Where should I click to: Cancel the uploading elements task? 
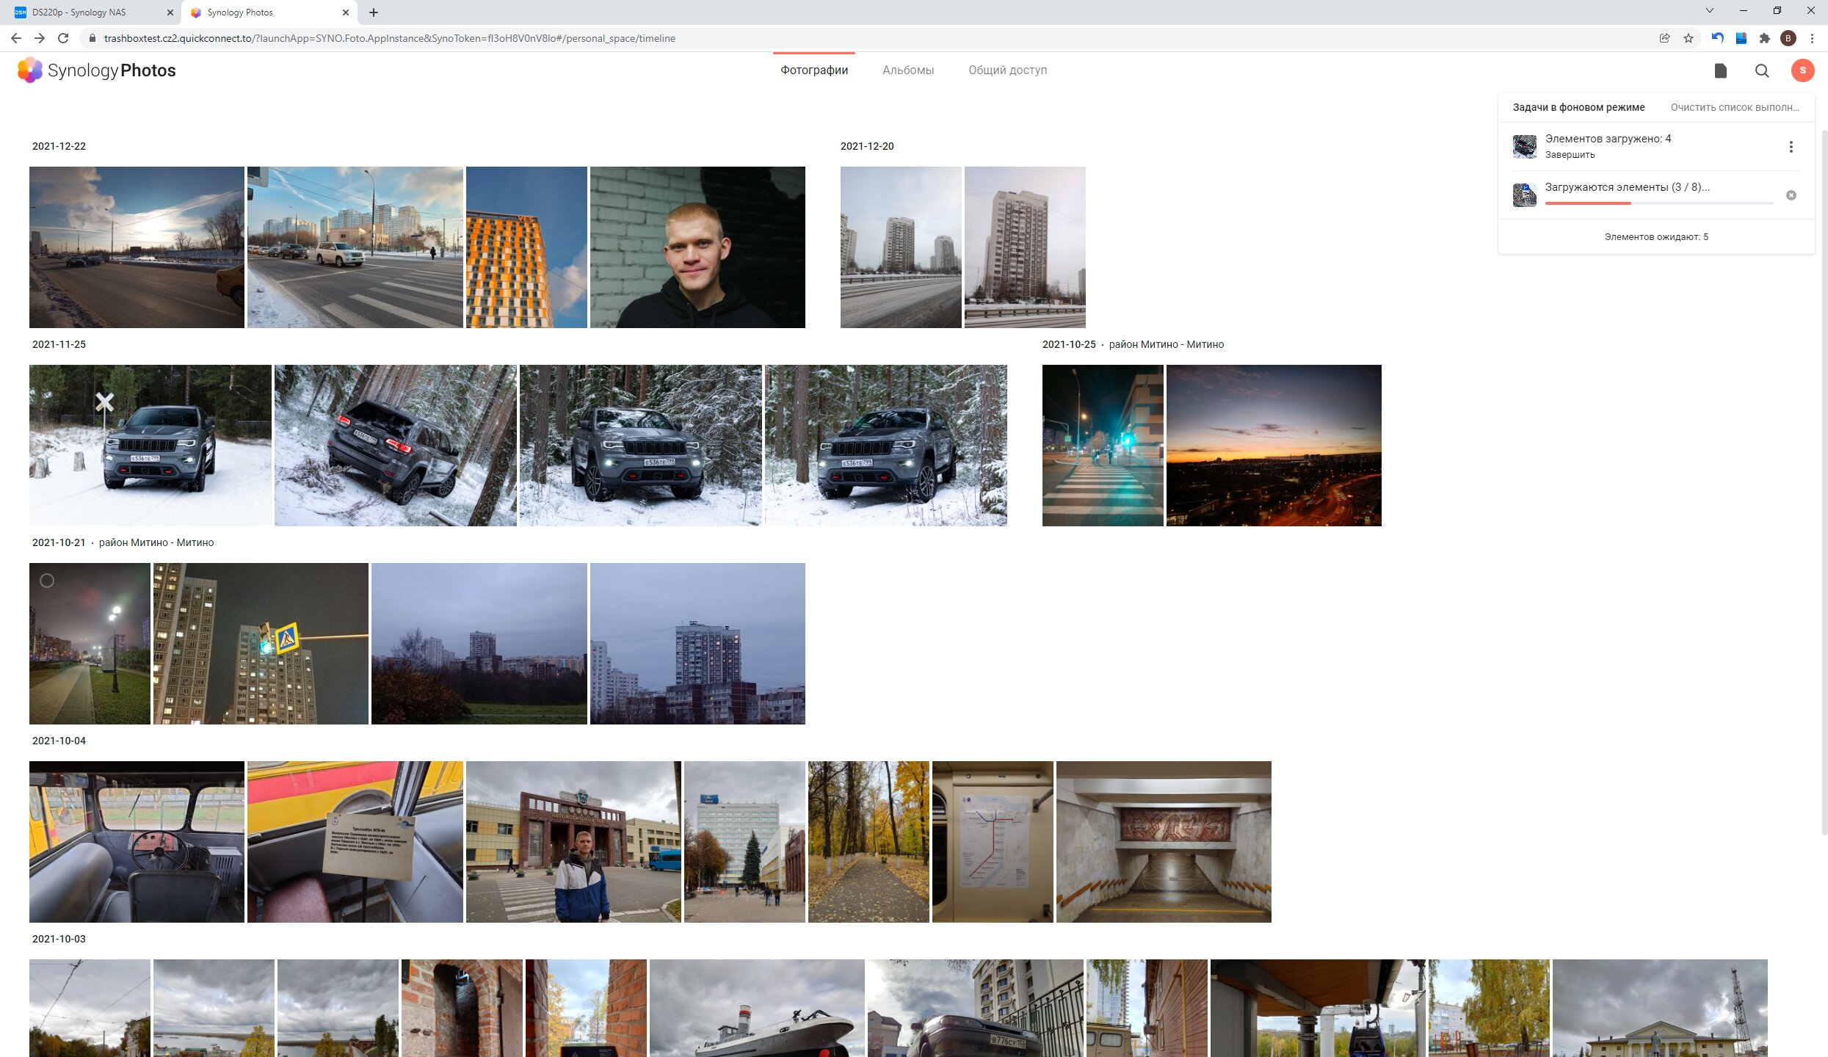click(1791, 195)
